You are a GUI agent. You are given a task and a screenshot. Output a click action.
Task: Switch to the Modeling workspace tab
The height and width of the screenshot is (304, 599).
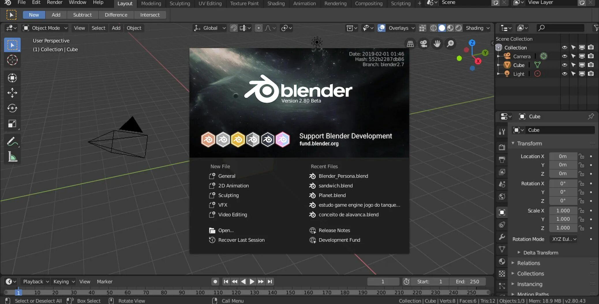pyautogui.click(x=151, y=3)
